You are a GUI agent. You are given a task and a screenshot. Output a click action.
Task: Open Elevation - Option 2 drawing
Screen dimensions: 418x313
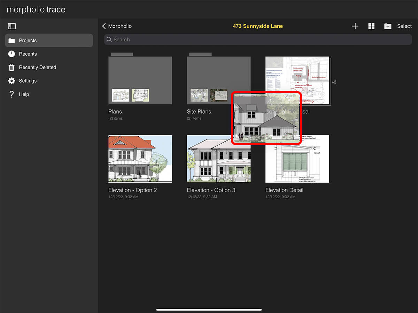(140, 159)
